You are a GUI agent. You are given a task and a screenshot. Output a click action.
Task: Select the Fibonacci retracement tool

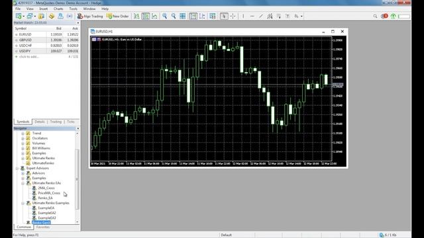pyautogui.click(x=278, y=16)
